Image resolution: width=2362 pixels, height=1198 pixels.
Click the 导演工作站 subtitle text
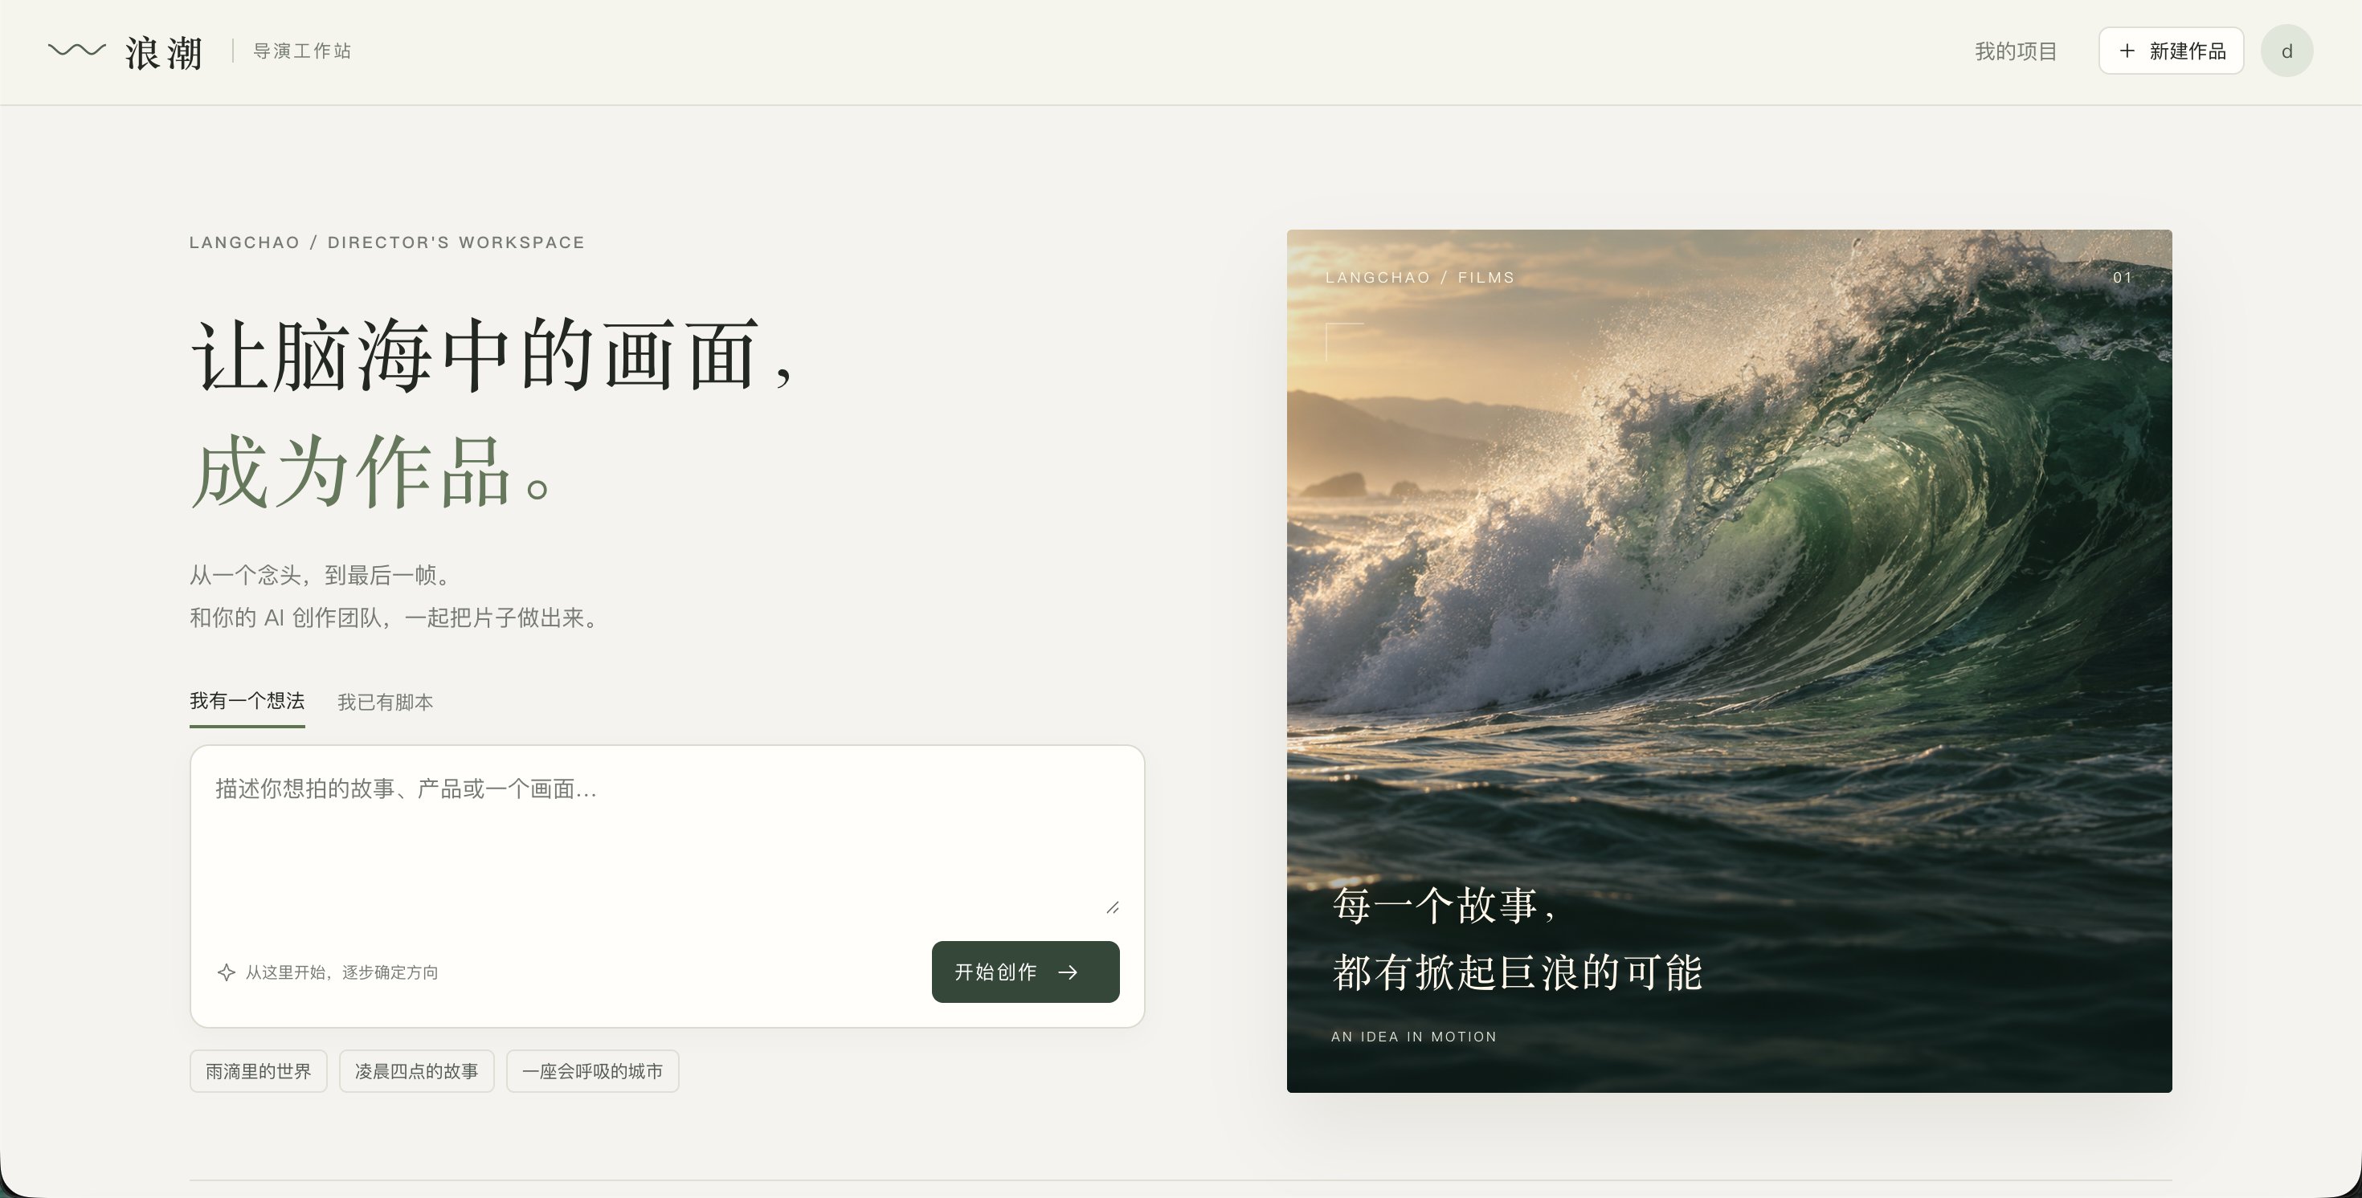coord(301,51)
